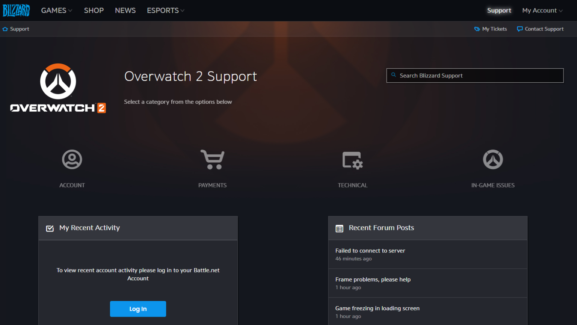
Task: Expand the My Account dropdown
Action: point(542,10)
